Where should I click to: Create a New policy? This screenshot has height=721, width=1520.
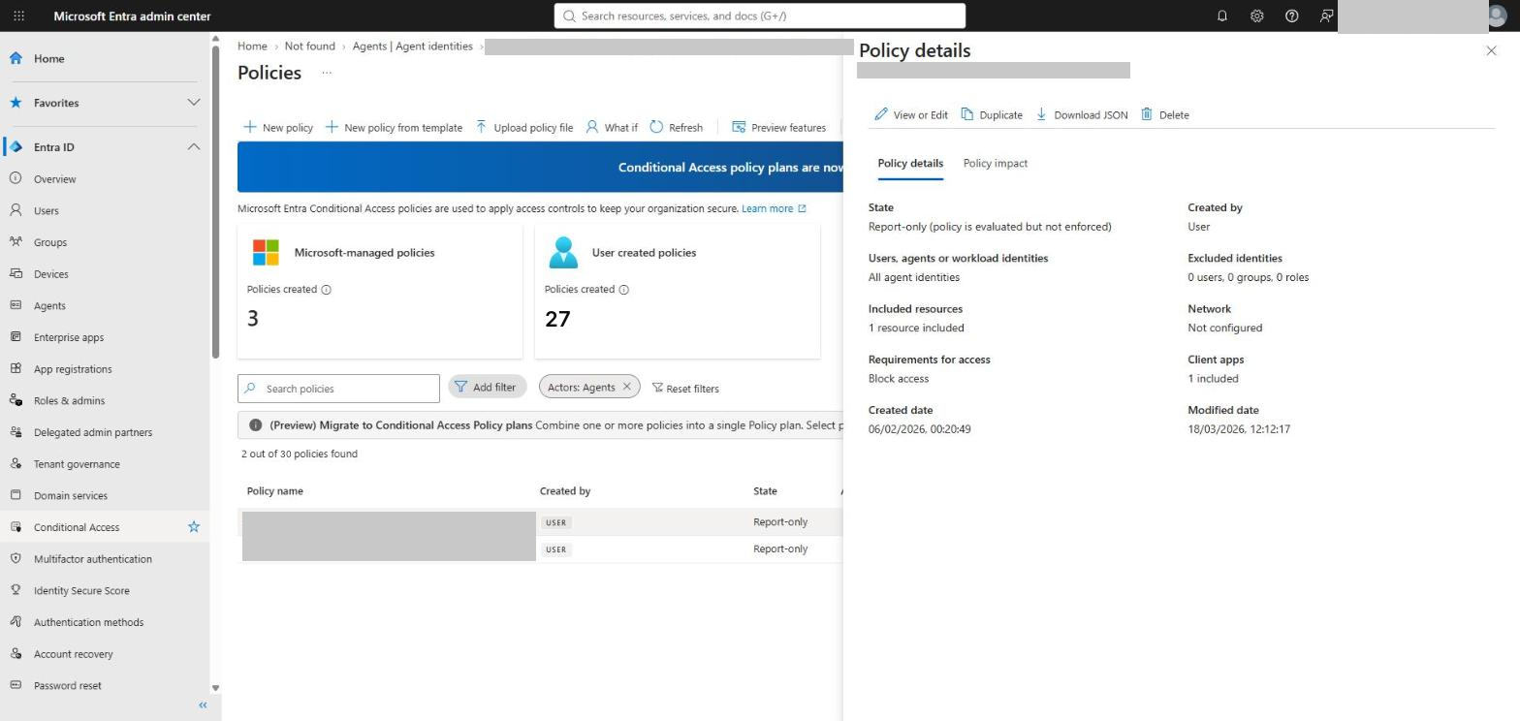click(x=278, y=127)
